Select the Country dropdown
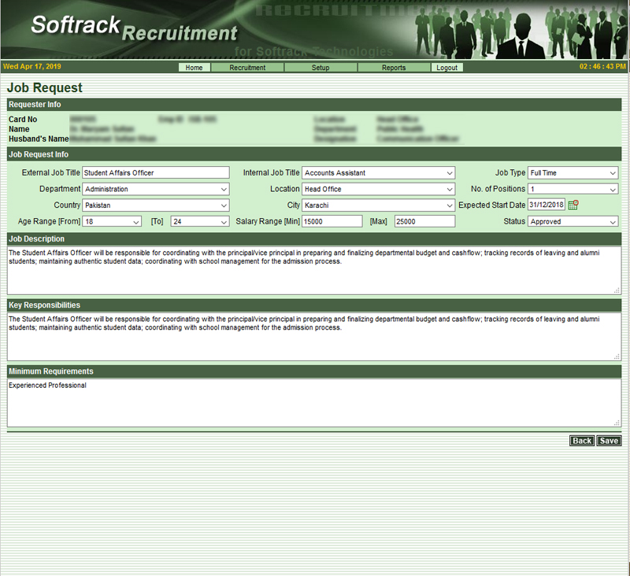The width and height of the screenshot is (630, 576). point(155,205)
